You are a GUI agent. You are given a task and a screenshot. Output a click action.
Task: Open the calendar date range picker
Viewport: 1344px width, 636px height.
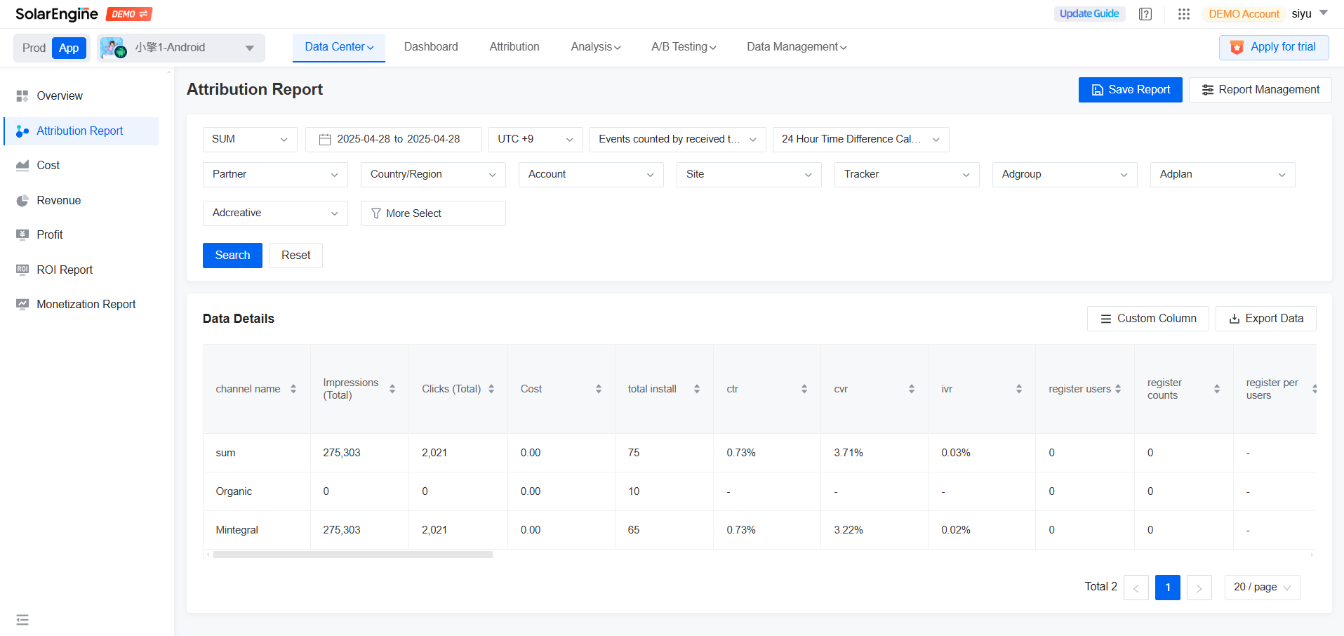[x=324, y=139]
